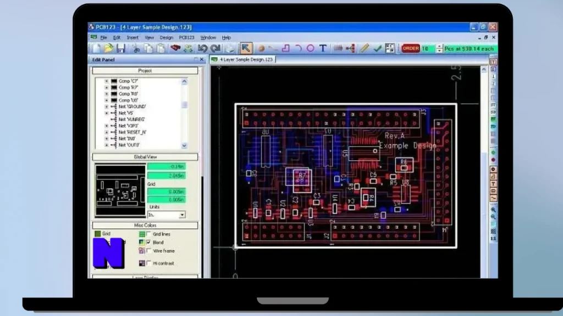Click the Project section header
Screen dimensions: 563x316
(x=145, y=71)
